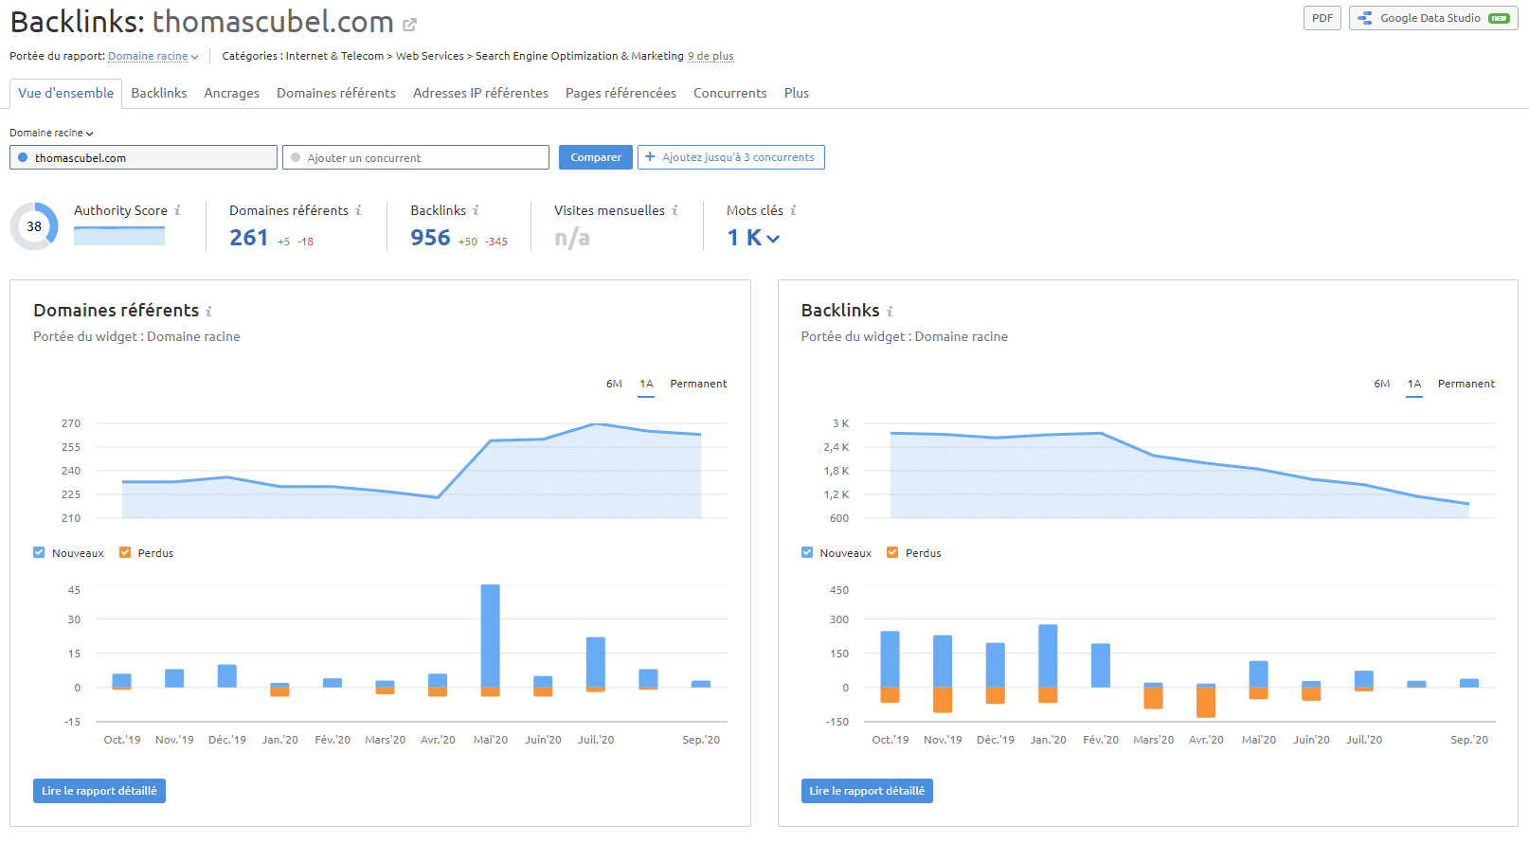
Task: Open detailed report for Backlinks widget
Action: coord(867,791)
